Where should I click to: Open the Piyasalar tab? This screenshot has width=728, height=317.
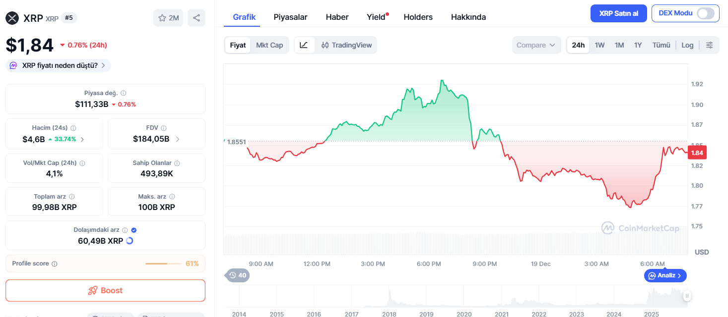coord(291,17)
